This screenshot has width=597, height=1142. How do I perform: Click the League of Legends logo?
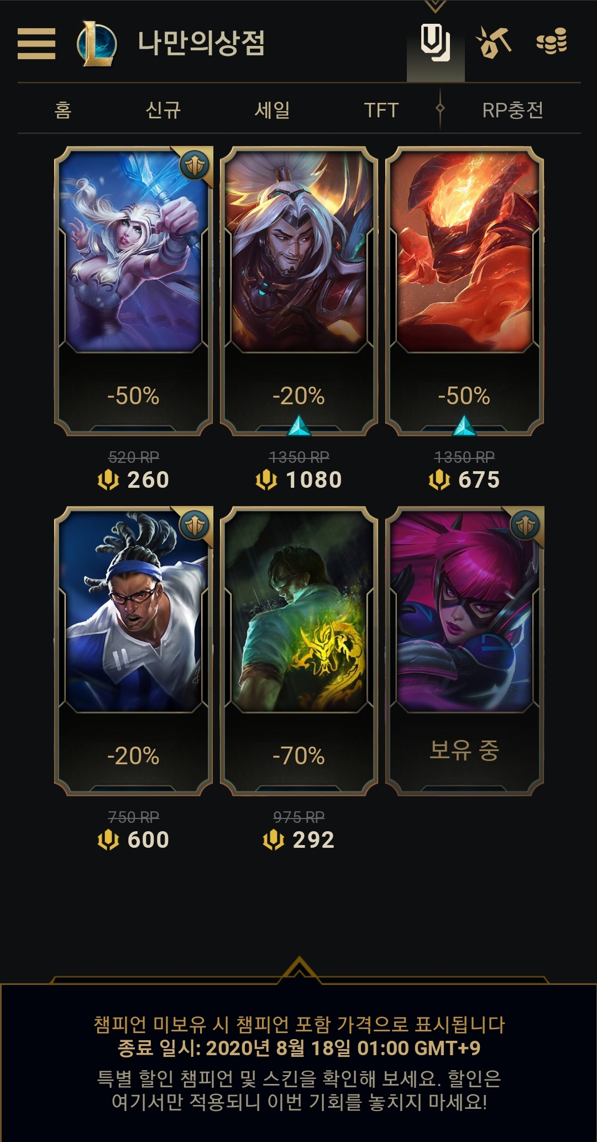click(97, 44)
